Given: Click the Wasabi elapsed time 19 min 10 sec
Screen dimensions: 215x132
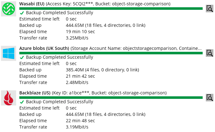Looking at the screenshot, I should [x=80, y=32].
